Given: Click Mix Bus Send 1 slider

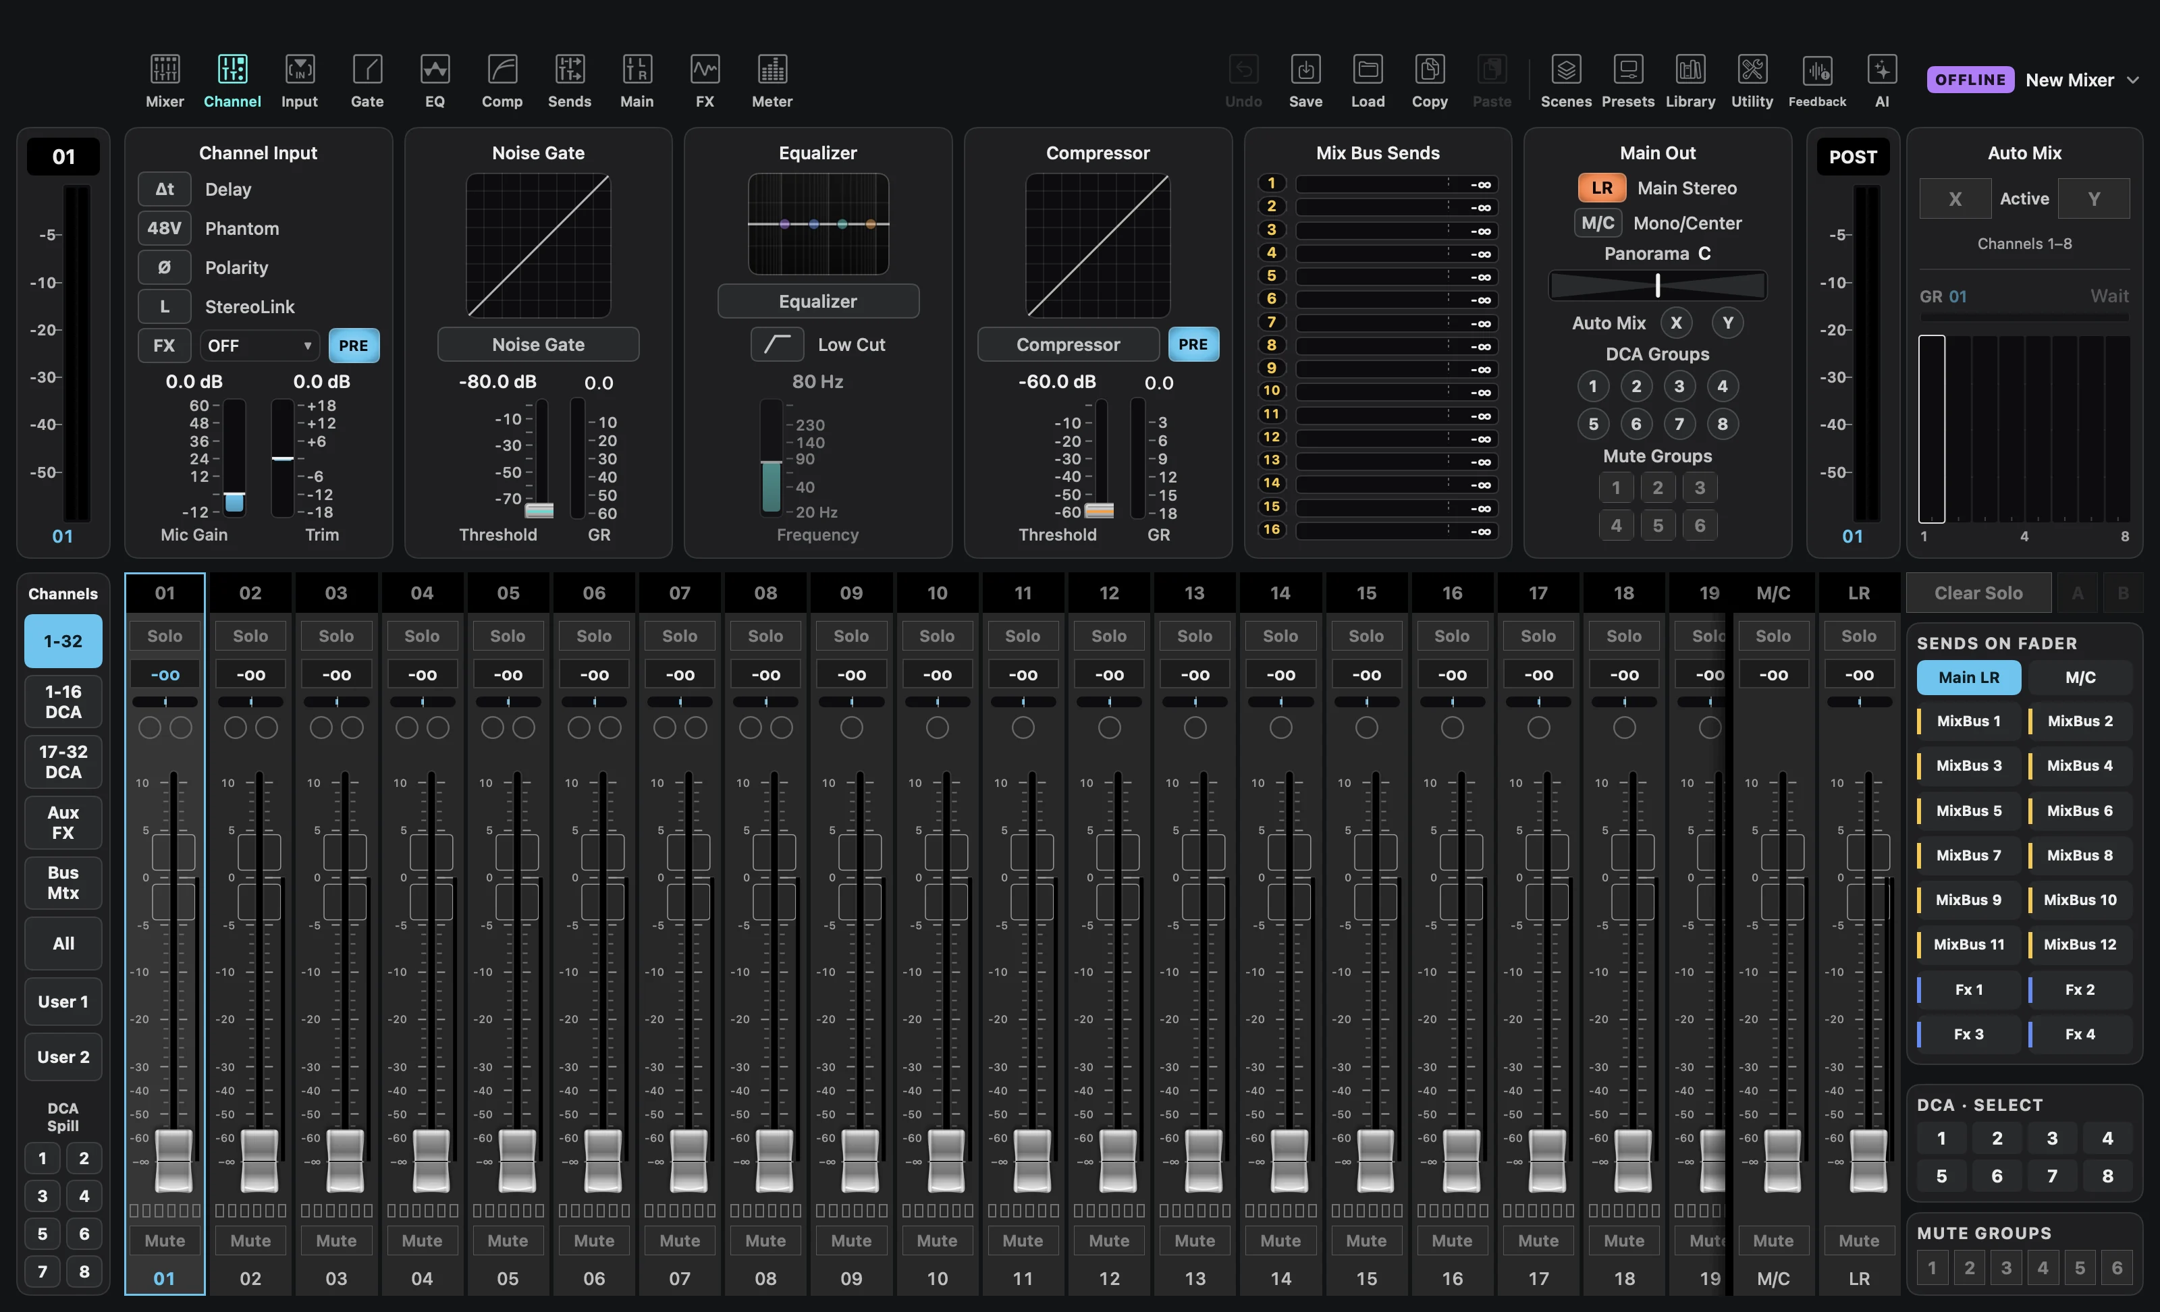Looking at the screenshot, I should [1397, 183].
